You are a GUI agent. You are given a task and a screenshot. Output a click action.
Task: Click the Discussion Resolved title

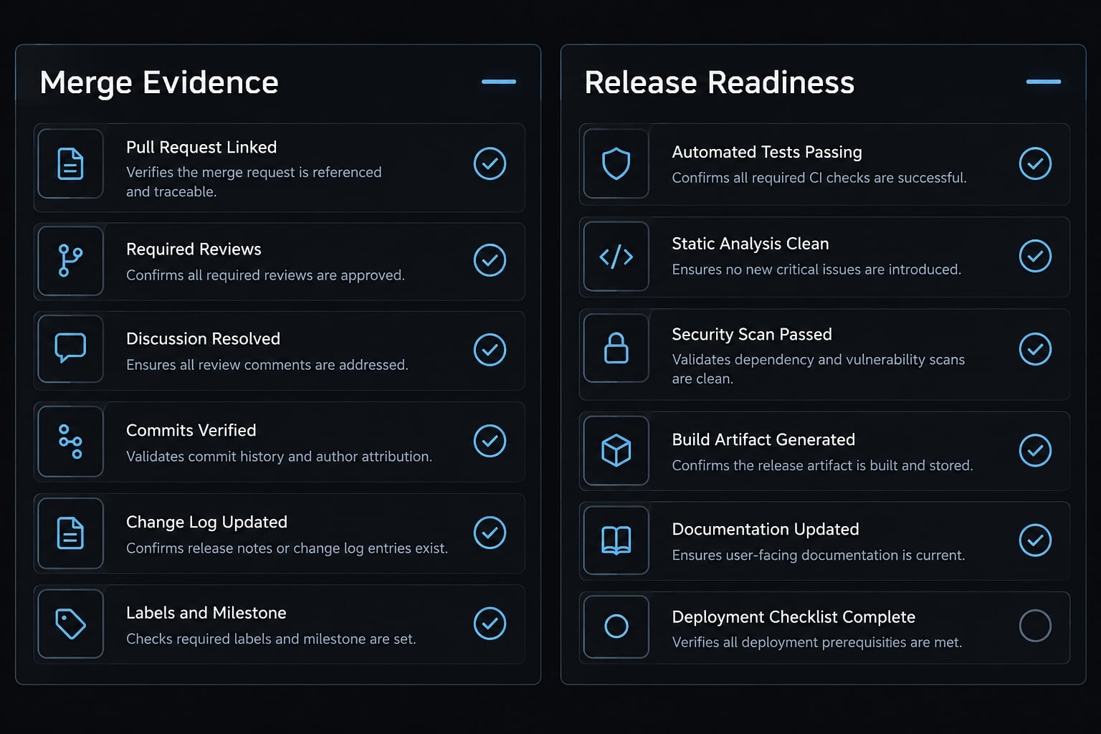click(x=203, y=338)
